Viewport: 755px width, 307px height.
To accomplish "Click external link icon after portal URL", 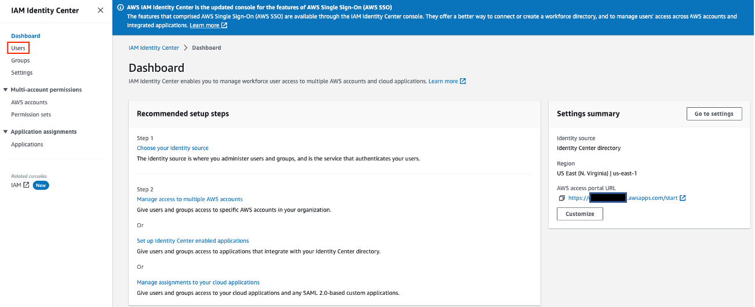I will coord(683,198).
